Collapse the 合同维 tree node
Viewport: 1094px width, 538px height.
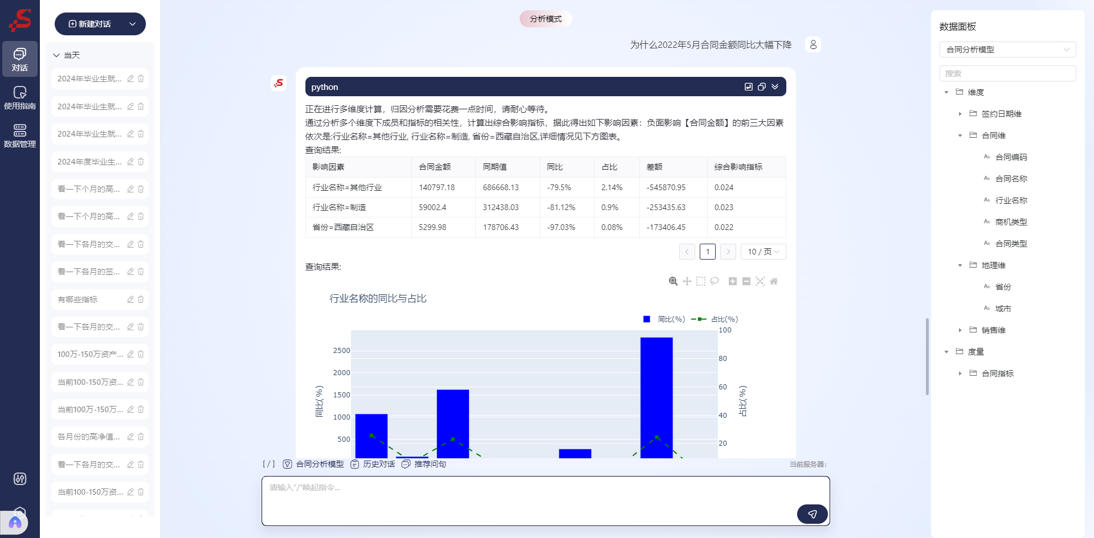point(960,135)
